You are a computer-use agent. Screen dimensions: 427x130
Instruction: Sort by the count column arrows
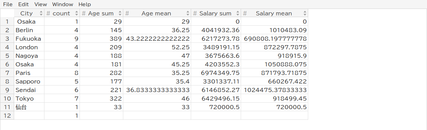pos(76,13)
